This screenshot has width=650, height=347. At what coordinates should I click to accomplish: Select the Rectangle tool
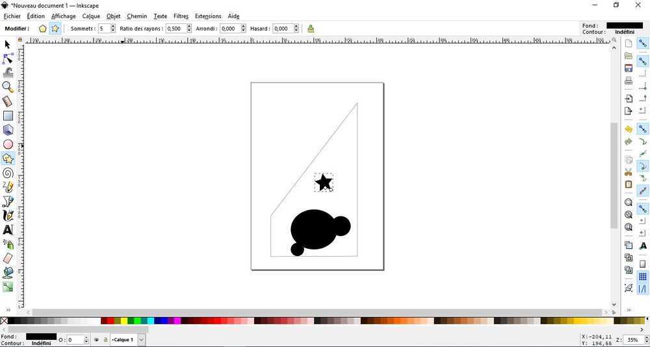[x=7, y=116]
